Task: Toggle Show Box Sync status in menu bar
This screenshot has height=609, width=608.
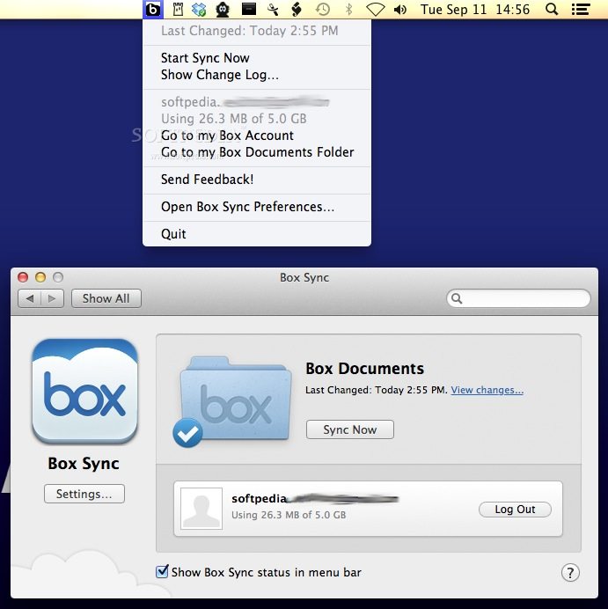Action: tap(162, 572)
